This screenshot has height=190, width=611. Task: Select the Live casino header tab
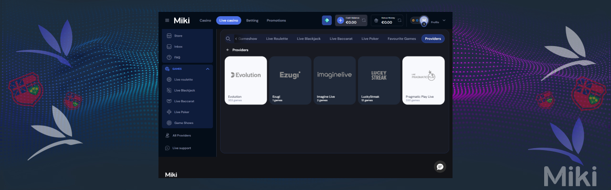tap(229, 20)
